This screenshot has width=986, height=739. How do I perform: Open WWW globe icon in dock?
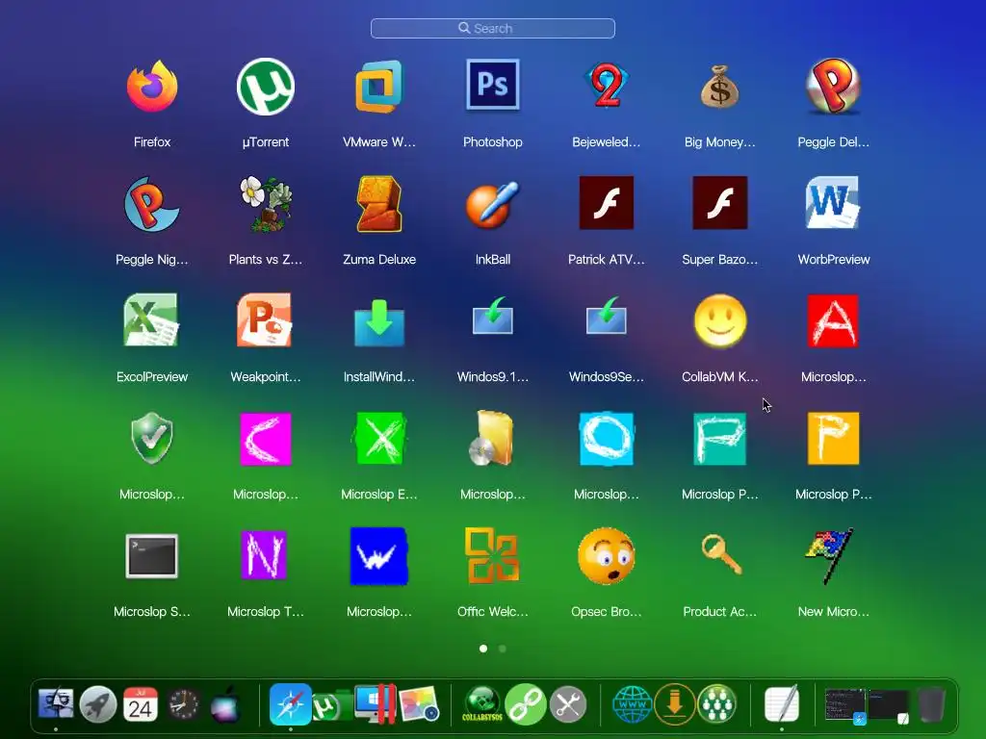click(632, 704)
